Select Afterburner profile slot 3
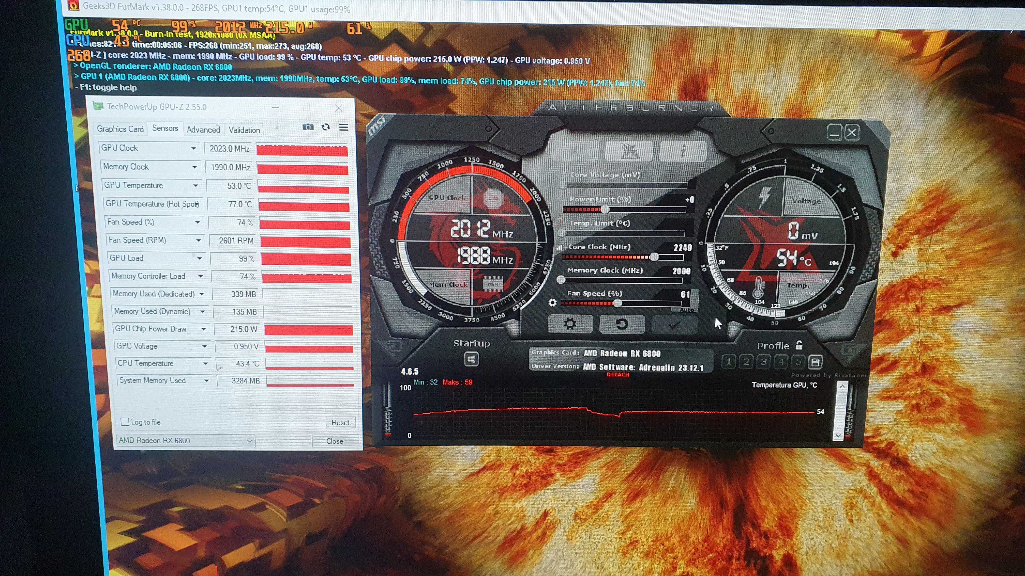The image size is (1025, 576). [764, 362]
